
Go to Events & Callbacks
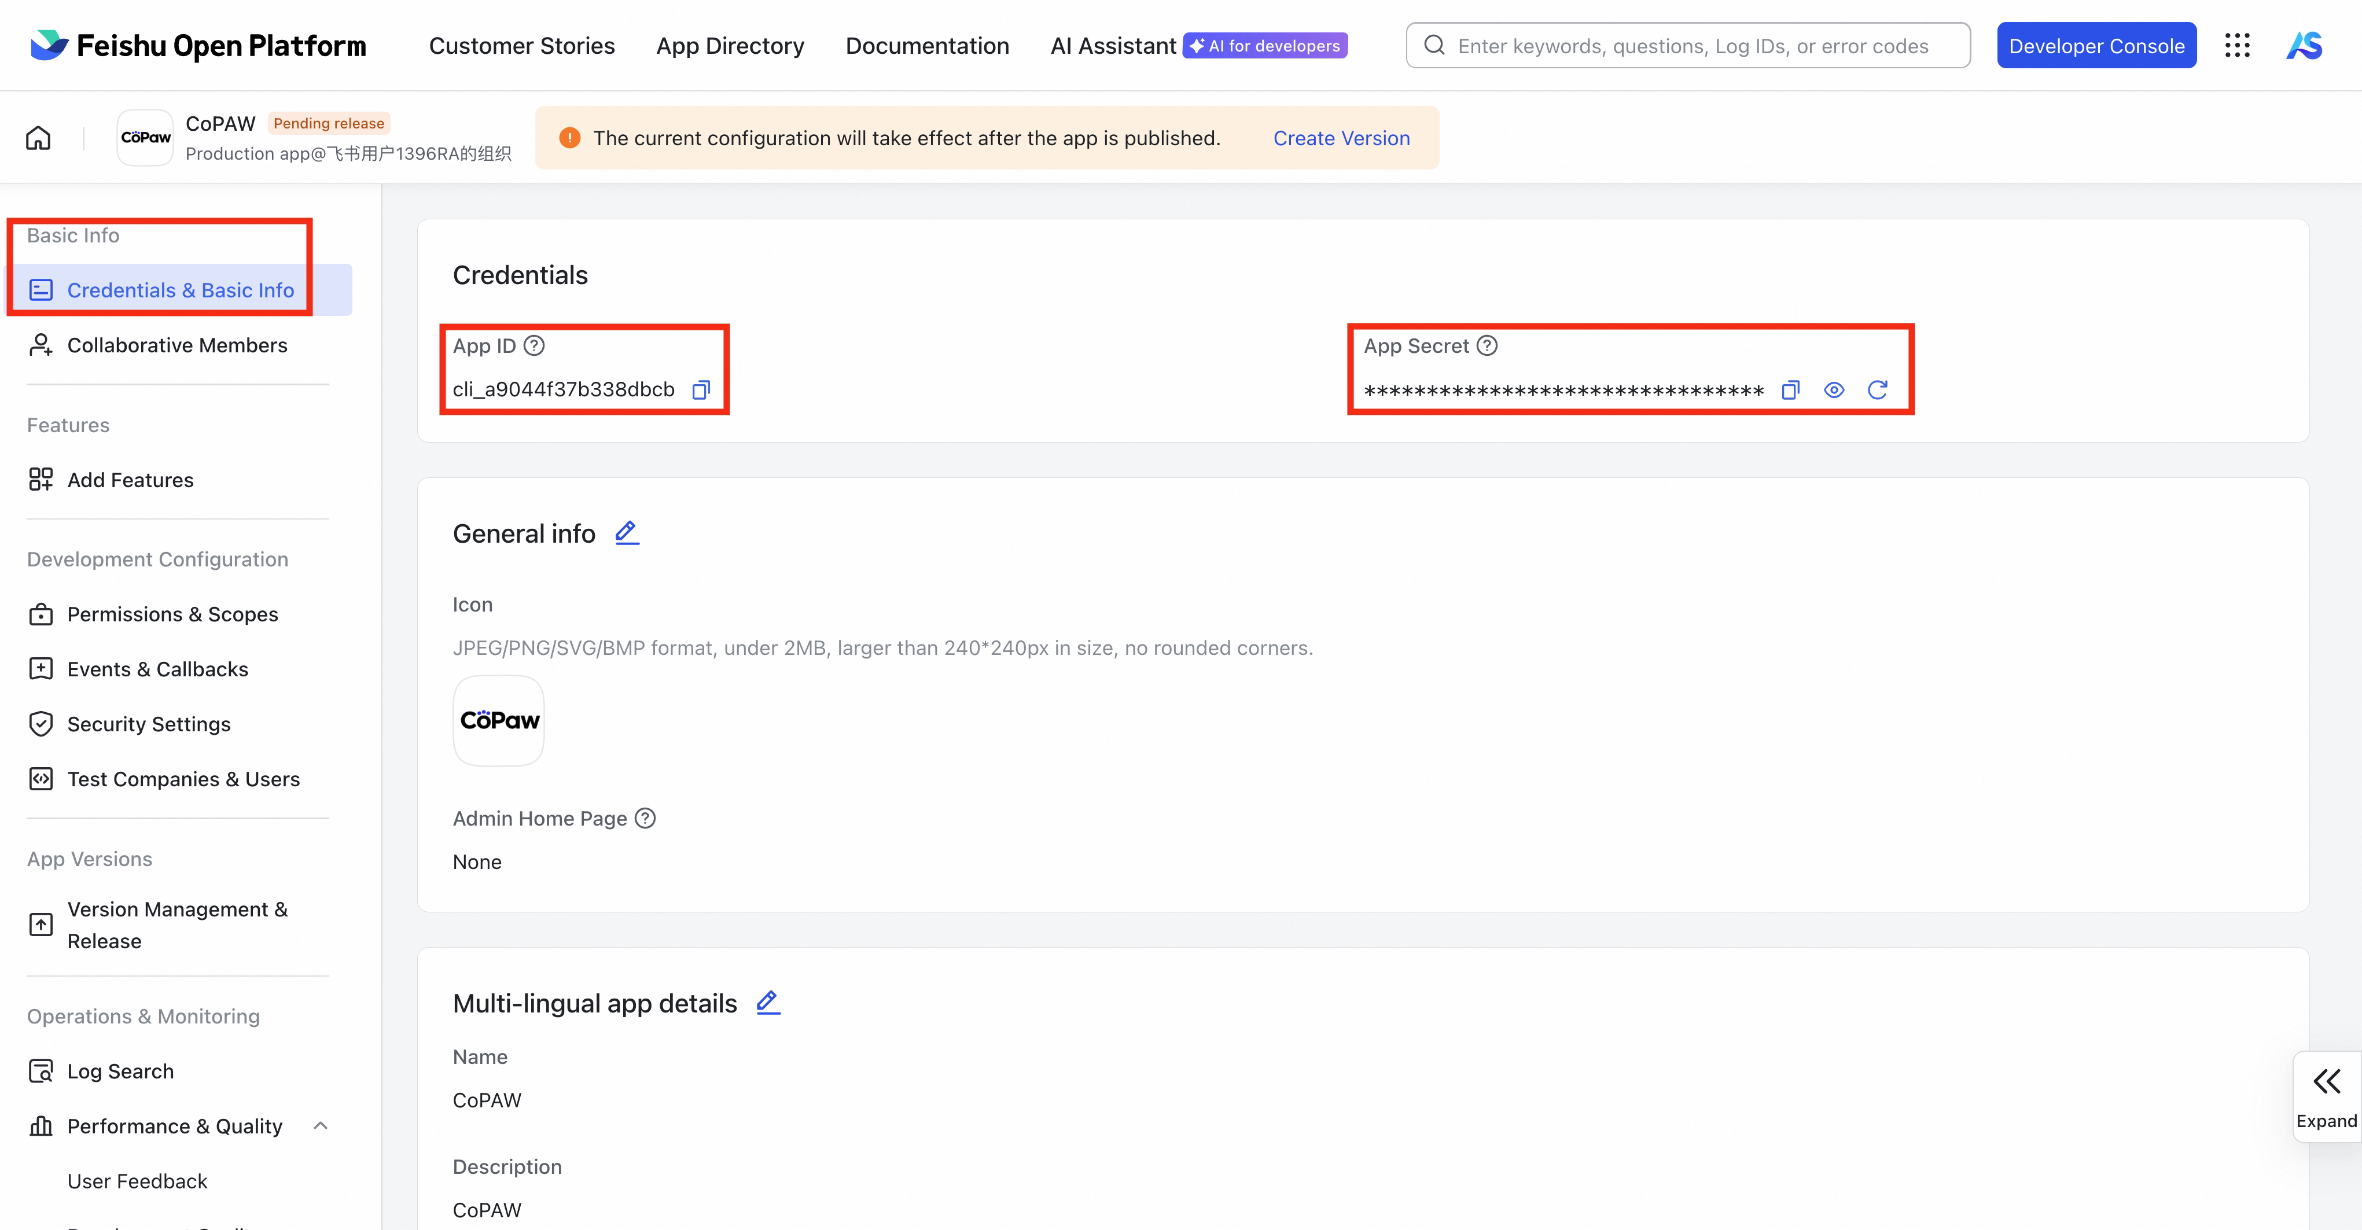157,669
